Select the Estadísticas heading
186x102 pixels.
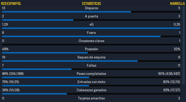click(92, 4)
